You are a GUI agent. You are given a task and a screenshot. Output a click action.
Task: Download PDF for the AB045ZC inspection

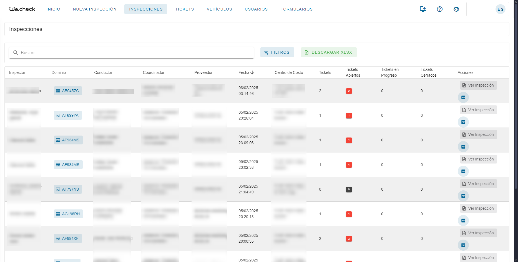[463, 97]
